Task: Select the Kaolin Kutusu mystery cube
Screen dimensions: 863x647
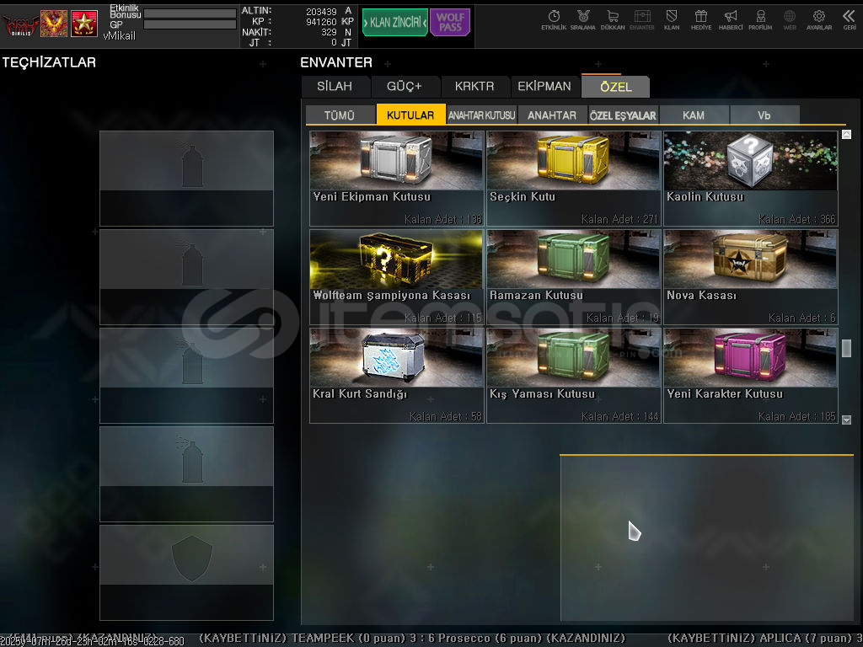Action: [751, 179]
